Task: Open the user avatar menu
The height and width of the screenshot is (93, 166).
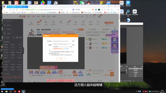Action: [100, 16]
